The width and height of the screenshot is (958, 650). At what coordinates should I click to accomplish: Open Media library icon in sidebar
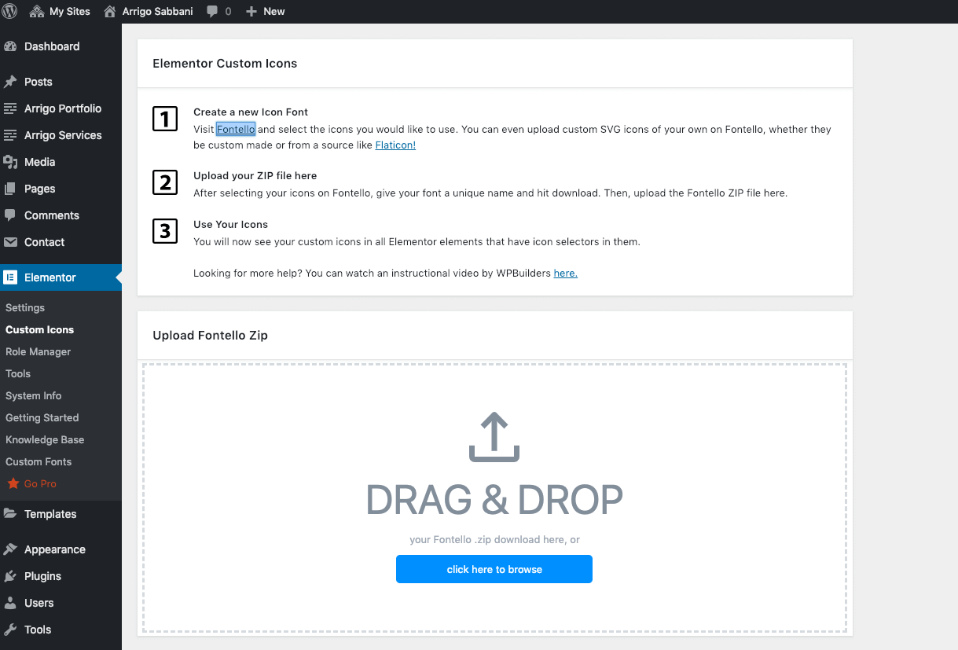[x=11, y=162]
